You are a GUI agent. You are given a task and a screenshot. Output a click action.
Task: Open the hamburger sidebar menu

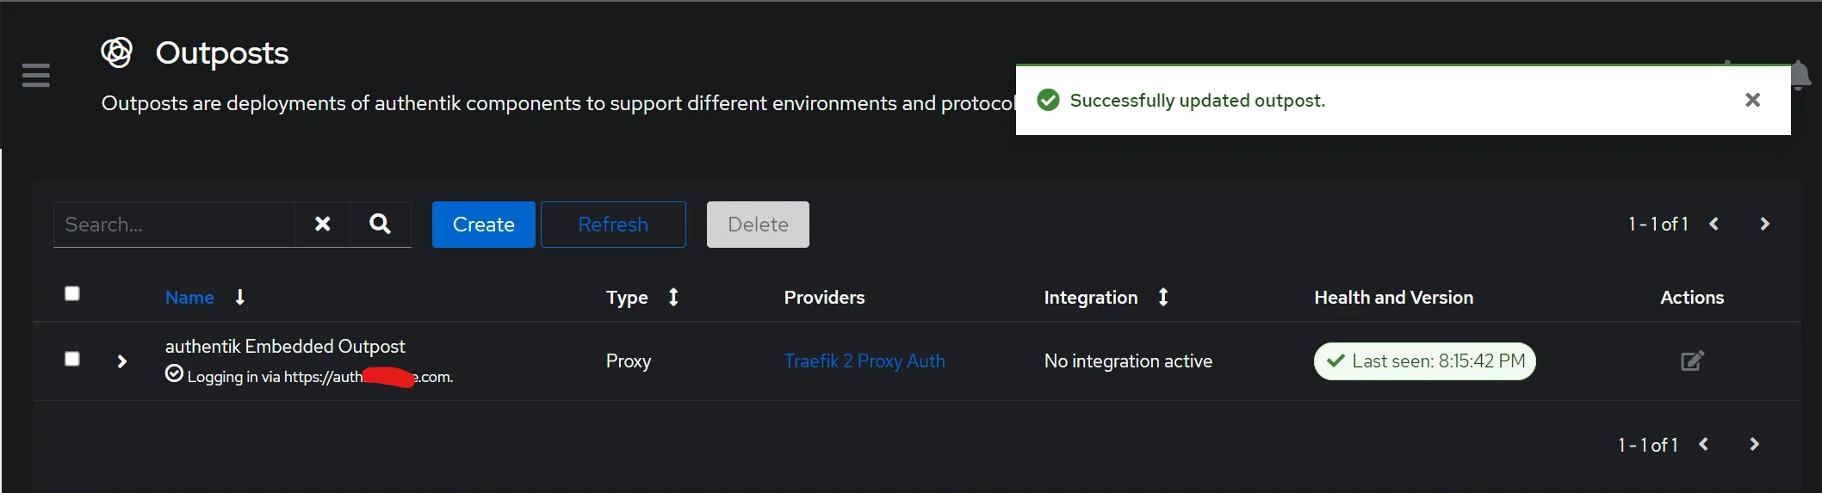36,76
